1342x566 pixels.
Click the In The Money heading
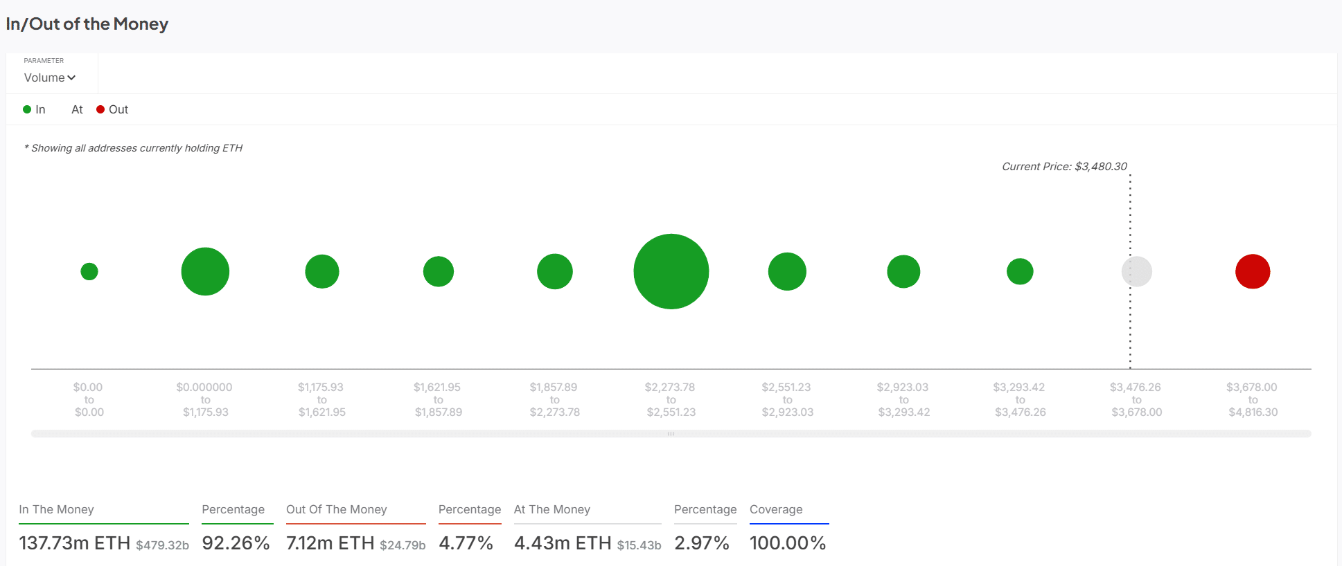tap(56, 509)
